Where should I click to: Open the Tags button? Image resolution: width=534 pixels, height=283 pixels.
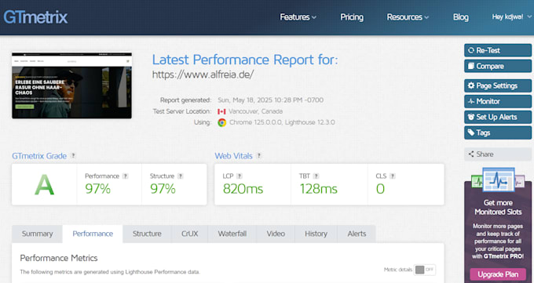[x=498, y=132]
